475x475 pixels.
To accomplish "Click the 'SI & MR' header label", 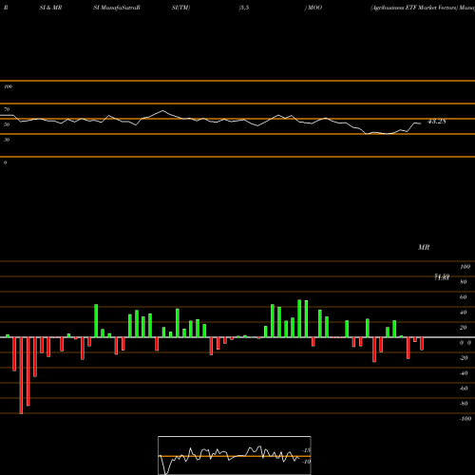I will point(50,8).
